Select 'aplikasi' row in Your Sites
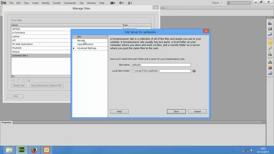 click(41, 29)
